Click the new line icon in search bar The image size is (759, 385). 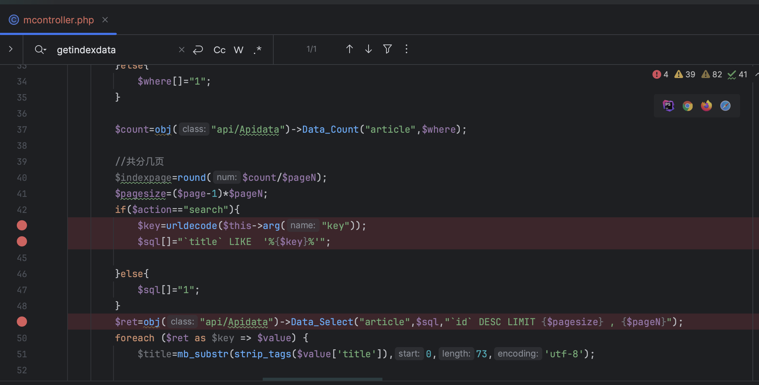198,50
